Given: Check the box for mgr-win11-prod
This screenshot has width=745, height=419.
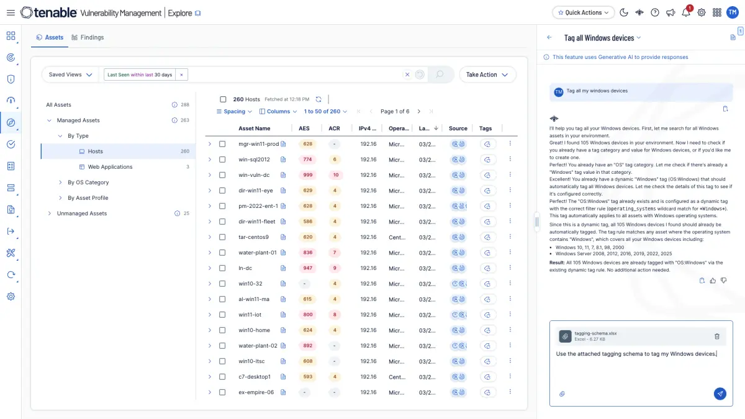Looking at the screenshot, I should click(x=222, y=144).
